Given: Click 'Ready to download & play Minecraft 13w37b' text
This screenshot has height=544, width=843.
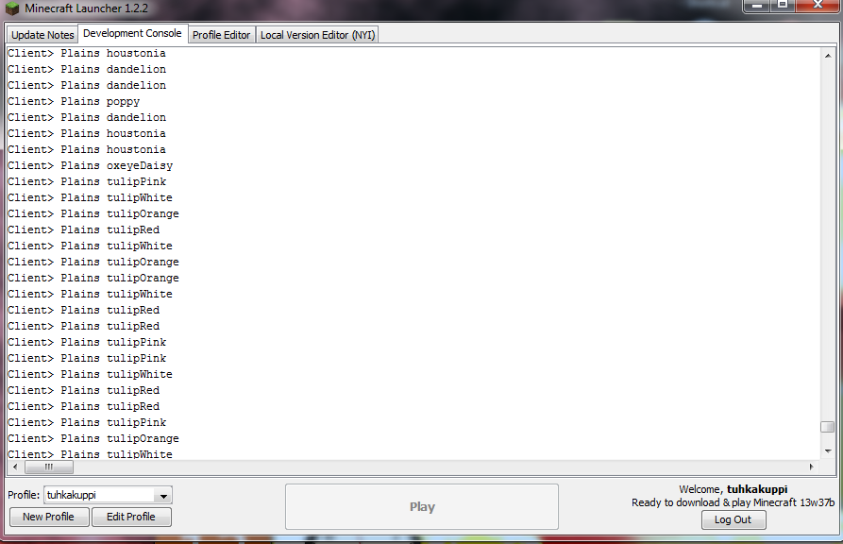Looking at the screenshot, I should pos(733,502).
